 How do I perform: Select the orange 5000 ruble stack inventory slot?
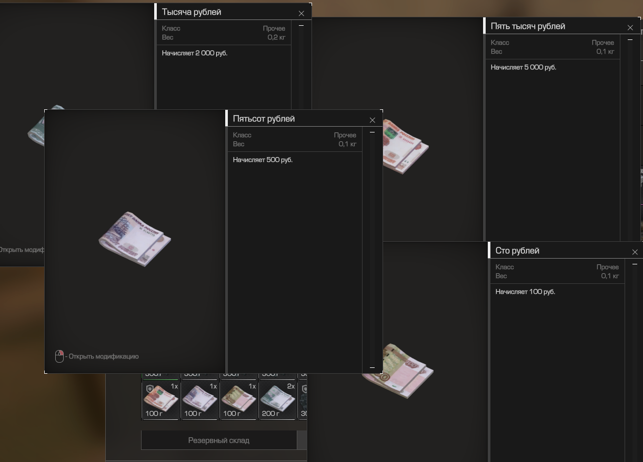point(160,400)
